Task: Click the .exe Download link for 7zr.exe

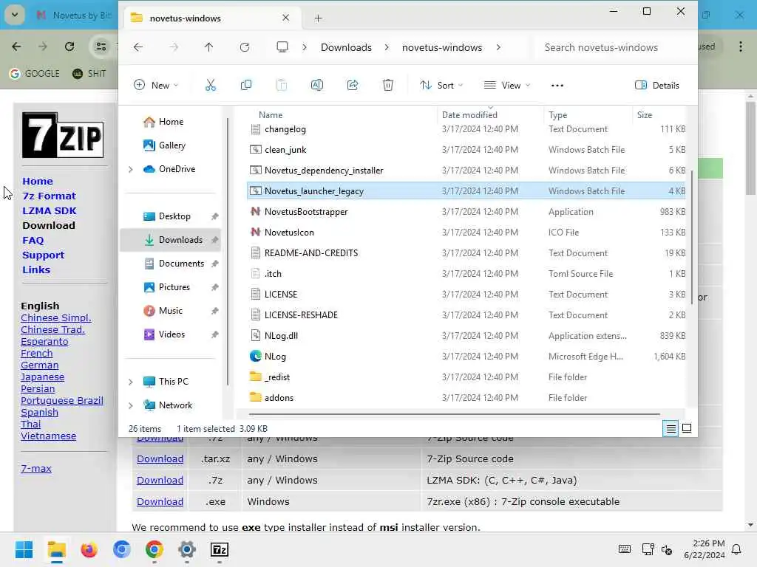Action: click(x=160, y=501)
